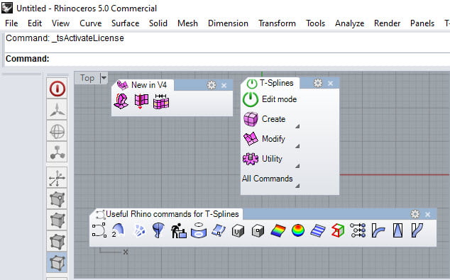Click the Utility label in T-Splines panel
Image resolution: width=450 pixels, height=280 pixels.
pyautogui.click(x=272, y=159)
